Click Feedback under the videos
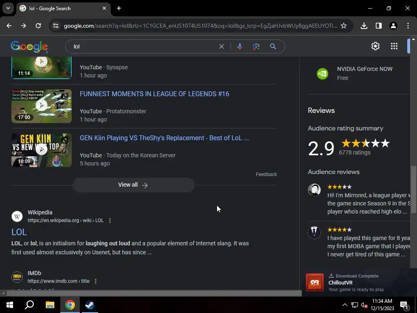Viewport: 417px width, 313px height. pos(266,174)
